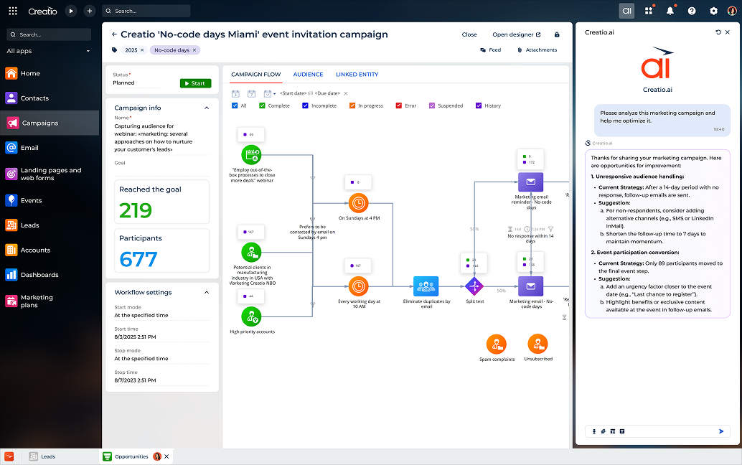Click the top Search input field
Viewport: 742px width, 465px height.
pos(146,11)
